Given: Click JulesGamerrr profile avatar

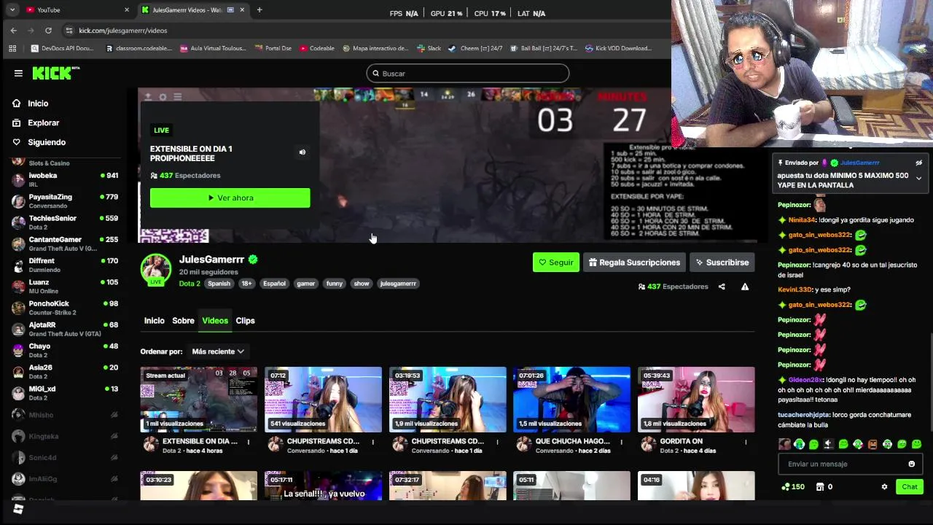Looking at the screenshot, I should point(155,269).
